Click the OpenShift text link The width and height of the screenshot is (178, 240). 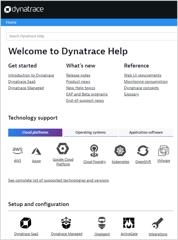(x=143, y=162)
